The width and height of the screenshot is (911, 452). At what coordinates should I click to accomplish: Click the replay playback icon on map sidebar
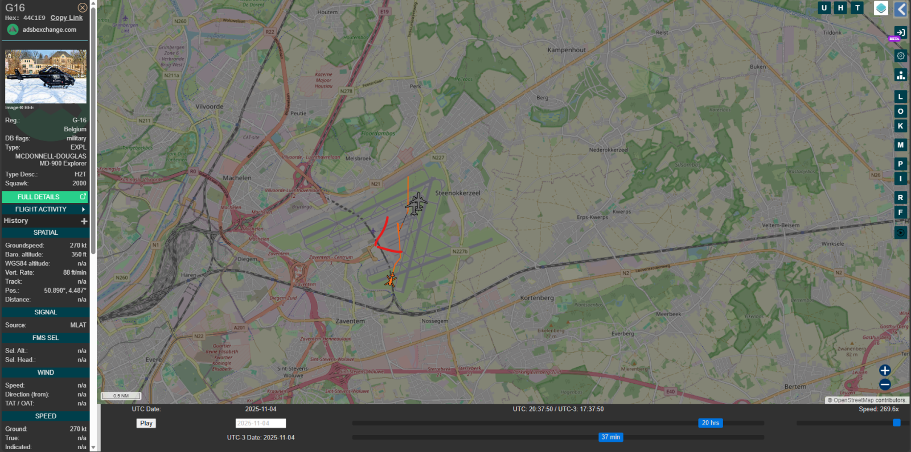[x=900, y=232]
